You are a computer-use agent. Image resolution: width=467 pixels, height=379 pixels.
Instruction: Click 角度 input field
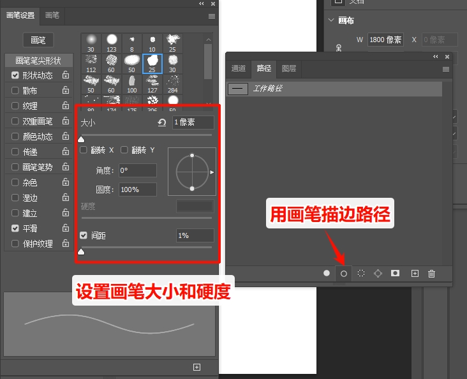pos(138,170)
